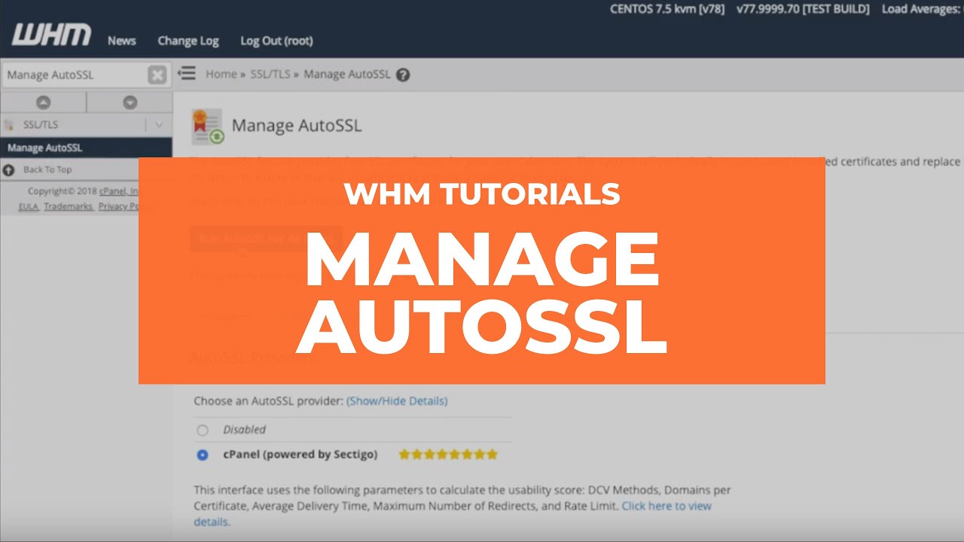Go to SSL/TLS breadcrumb
Screen dimensions: 964x542
pyautogui.click(x=270, y=74)
